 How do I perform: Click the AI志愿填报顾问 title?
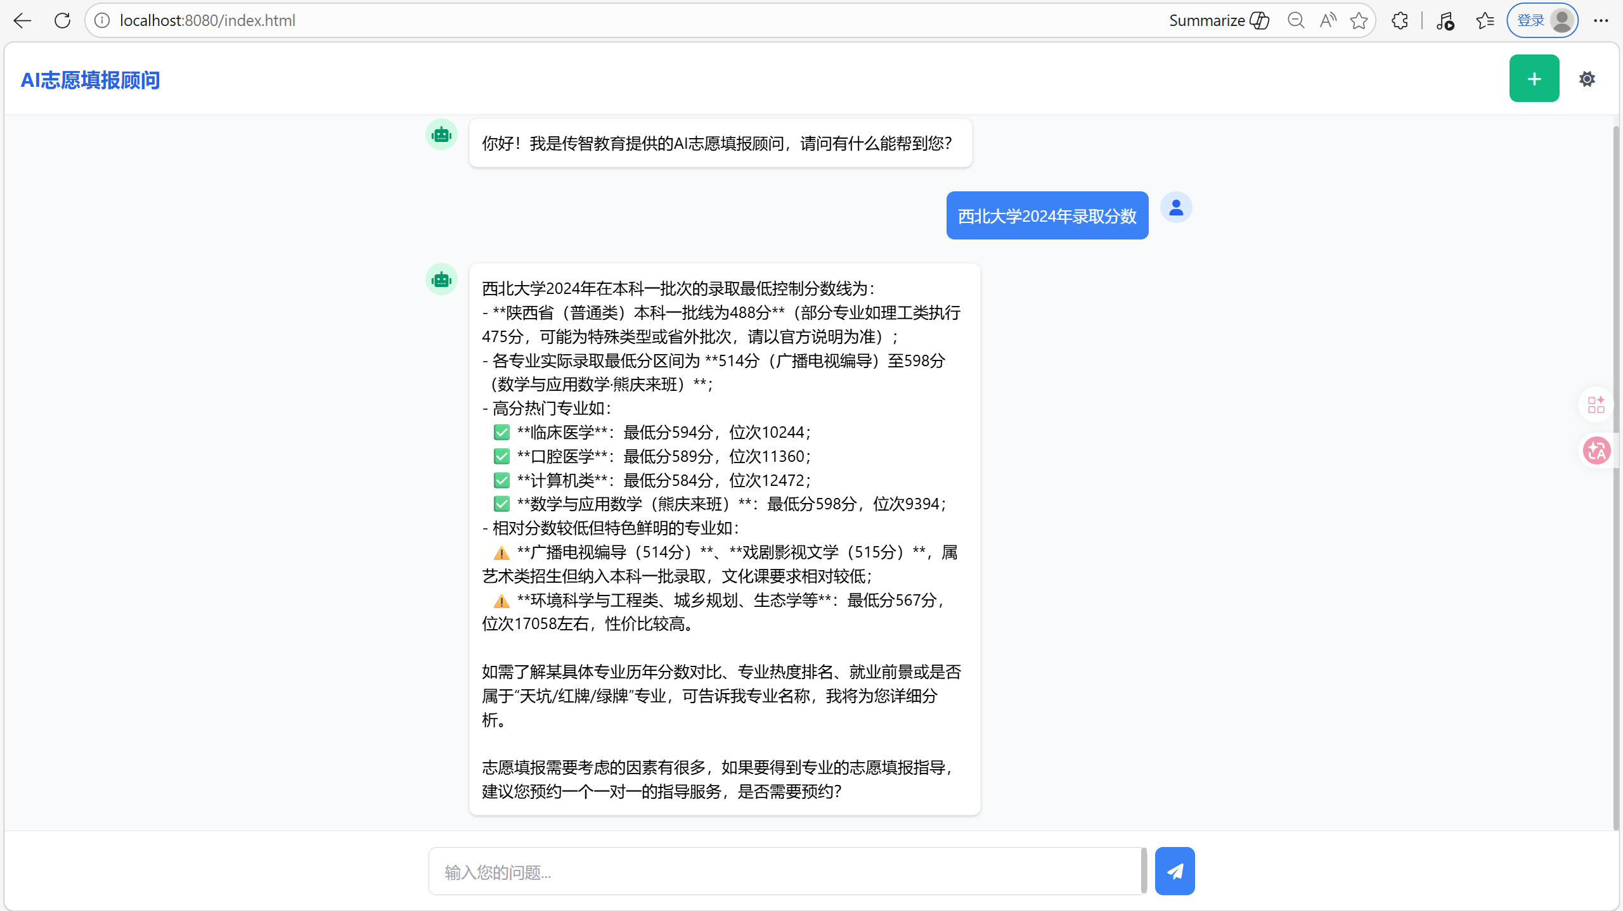coord(90,80)
